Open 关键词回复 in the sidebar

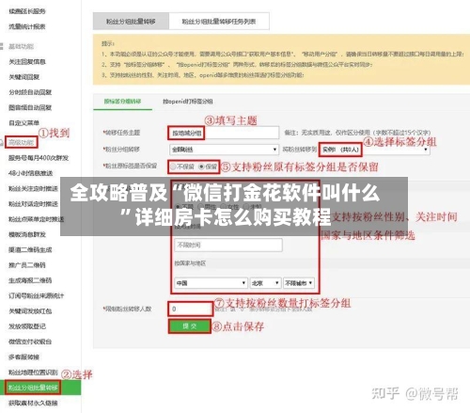pos(24,77)
